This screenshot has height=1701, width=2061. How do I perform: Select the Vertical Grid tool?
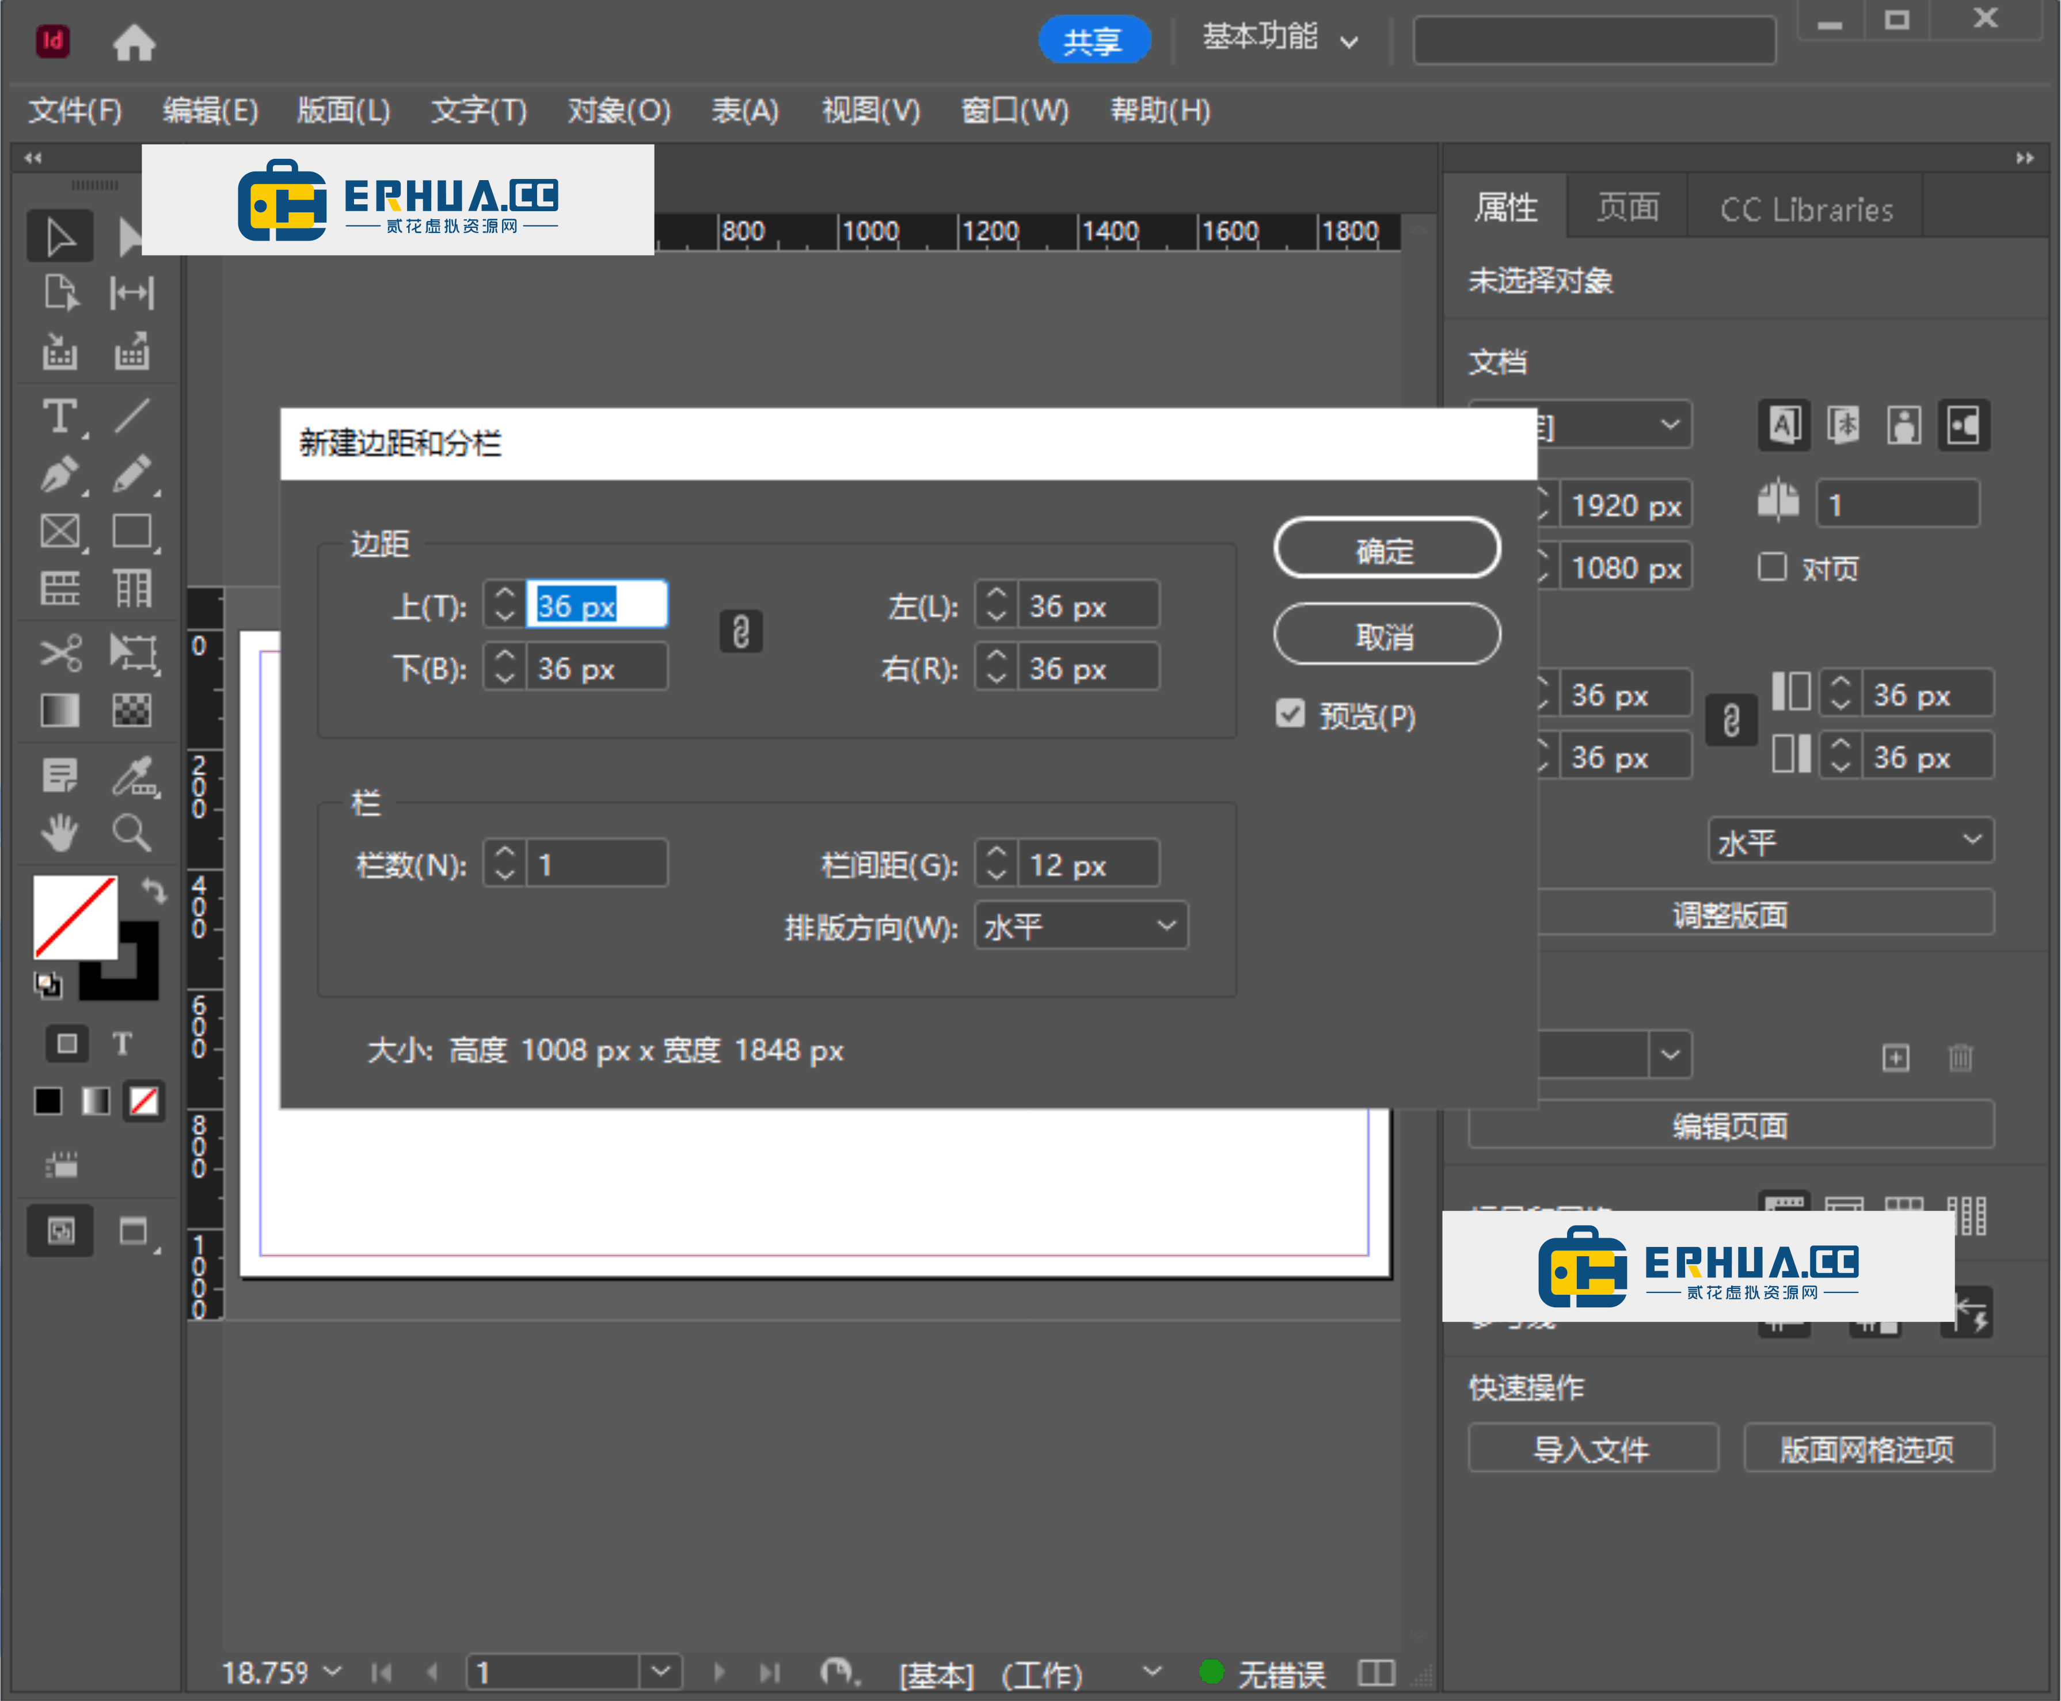(131, 589)
